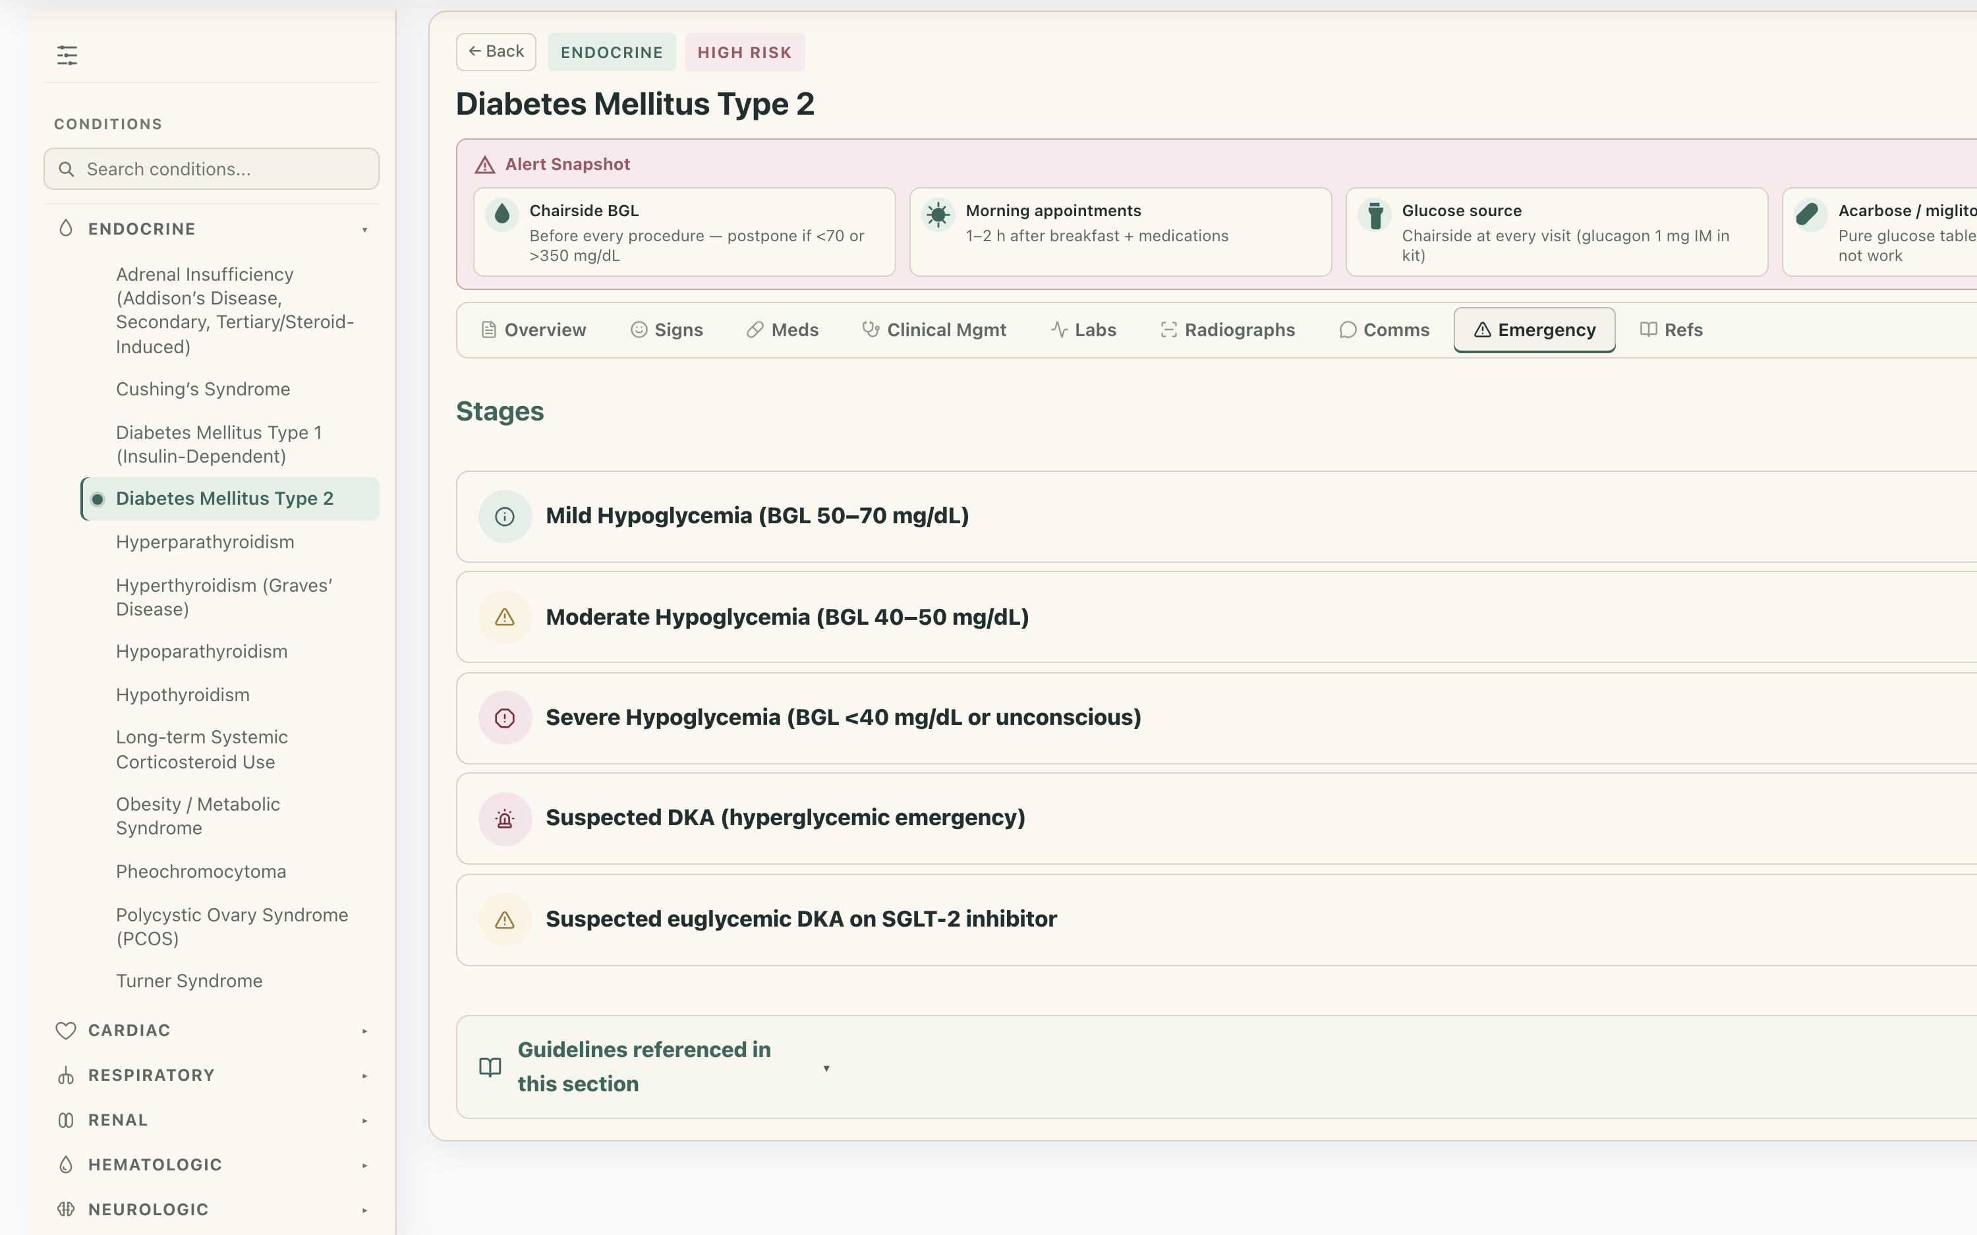1977x1235 pixels.
Task: Expand the Neurologic category
Action: [212, 1210]
